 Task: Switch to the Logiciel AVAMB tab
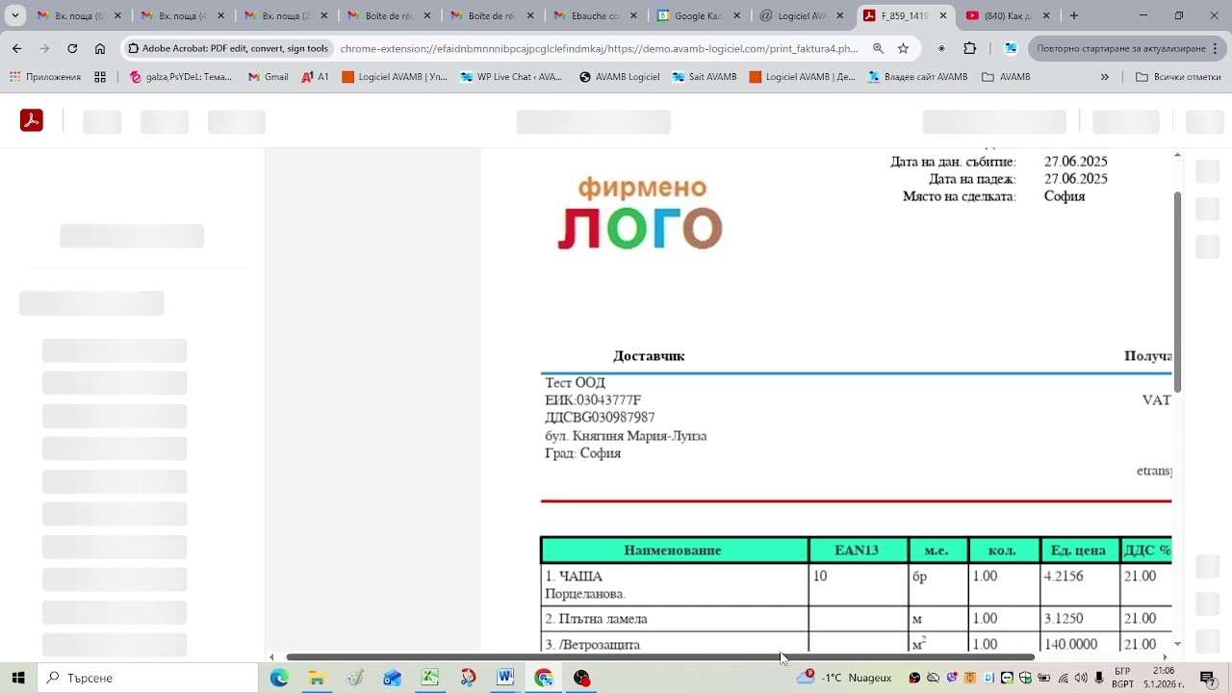(805, 15)
